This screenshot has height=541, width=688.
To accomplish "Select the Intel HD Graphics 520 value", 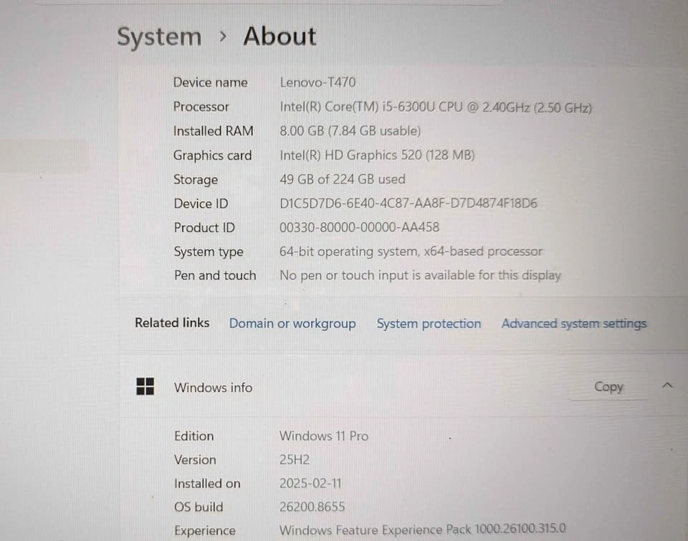I will click(377, 155).
